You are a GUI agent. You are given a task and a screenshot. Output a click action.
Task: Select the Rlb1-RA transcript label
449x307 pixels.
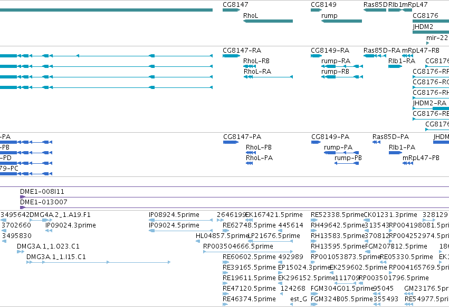(402, 61)
